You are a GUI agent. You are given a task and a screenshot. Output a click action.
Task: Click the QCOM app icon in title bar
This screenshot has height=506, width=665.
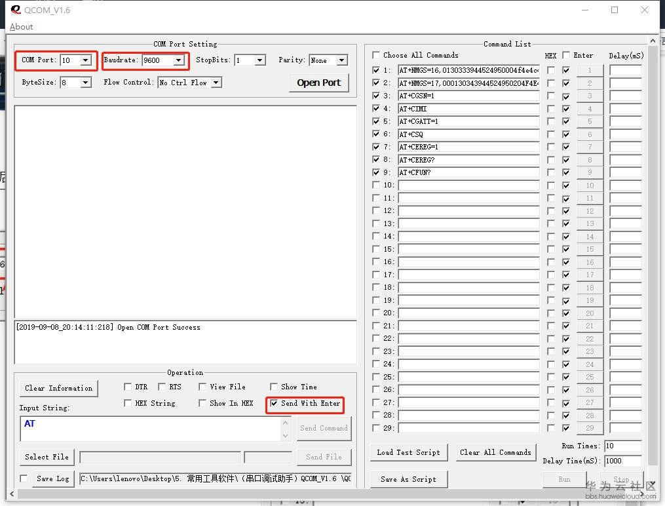click(x=16, y=9)
